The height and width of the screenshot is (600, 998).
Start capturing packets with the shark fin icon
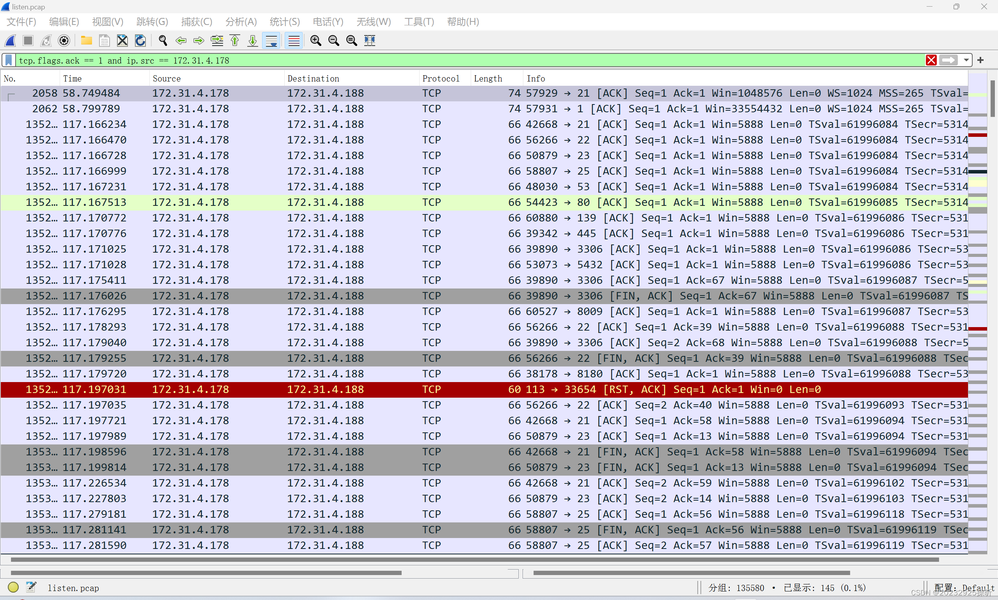point(11,41)
